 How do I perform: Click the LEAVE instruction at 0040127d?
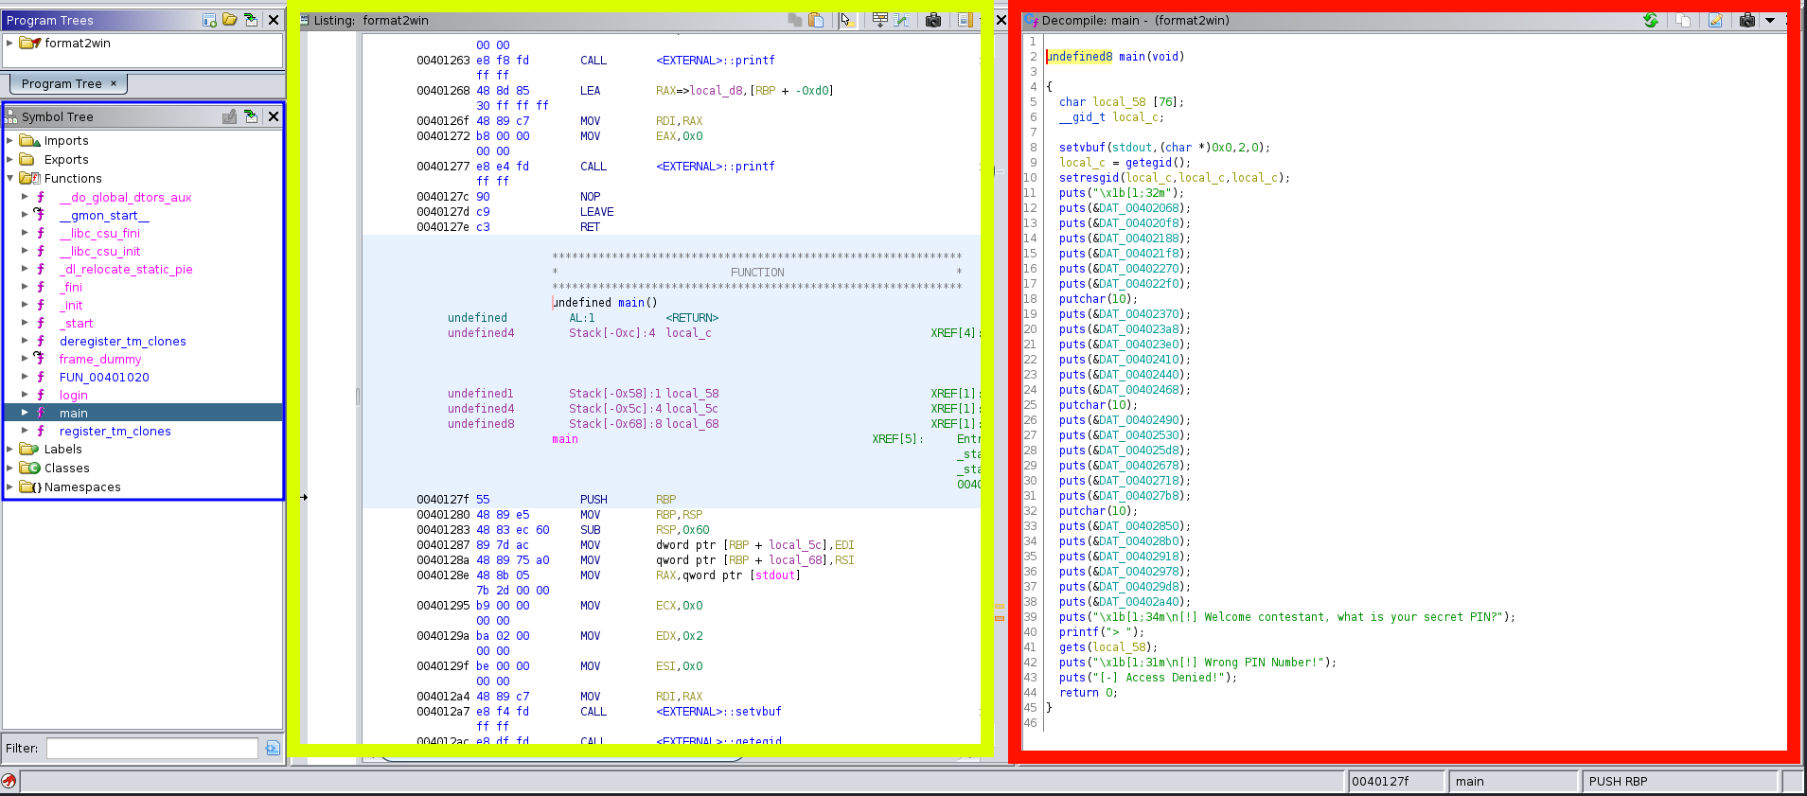click(x=596, y=212)
